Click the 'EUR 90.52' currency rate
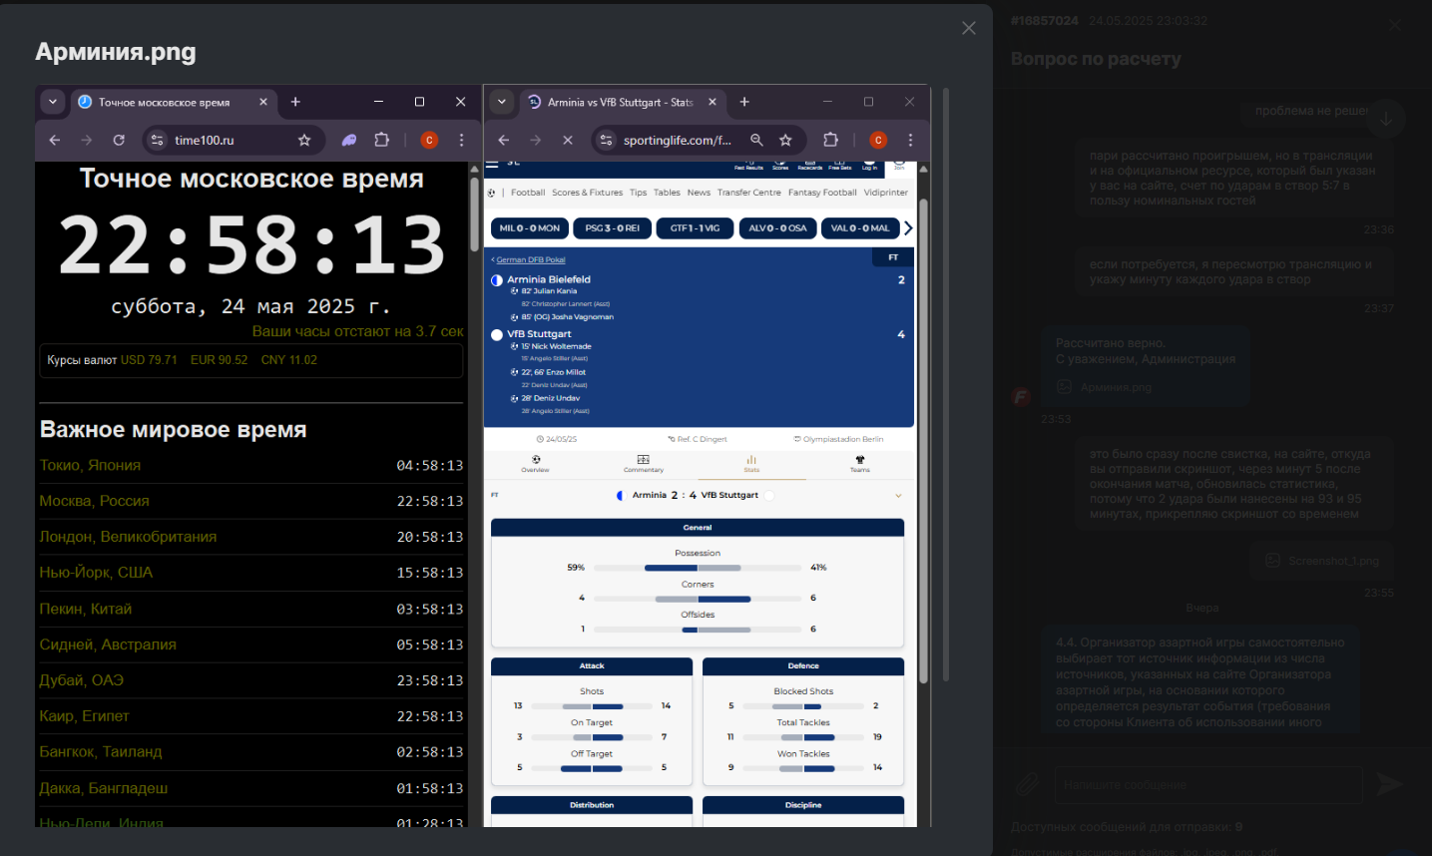Viewport: 1432px width, 856px height. tap(220, 360)
